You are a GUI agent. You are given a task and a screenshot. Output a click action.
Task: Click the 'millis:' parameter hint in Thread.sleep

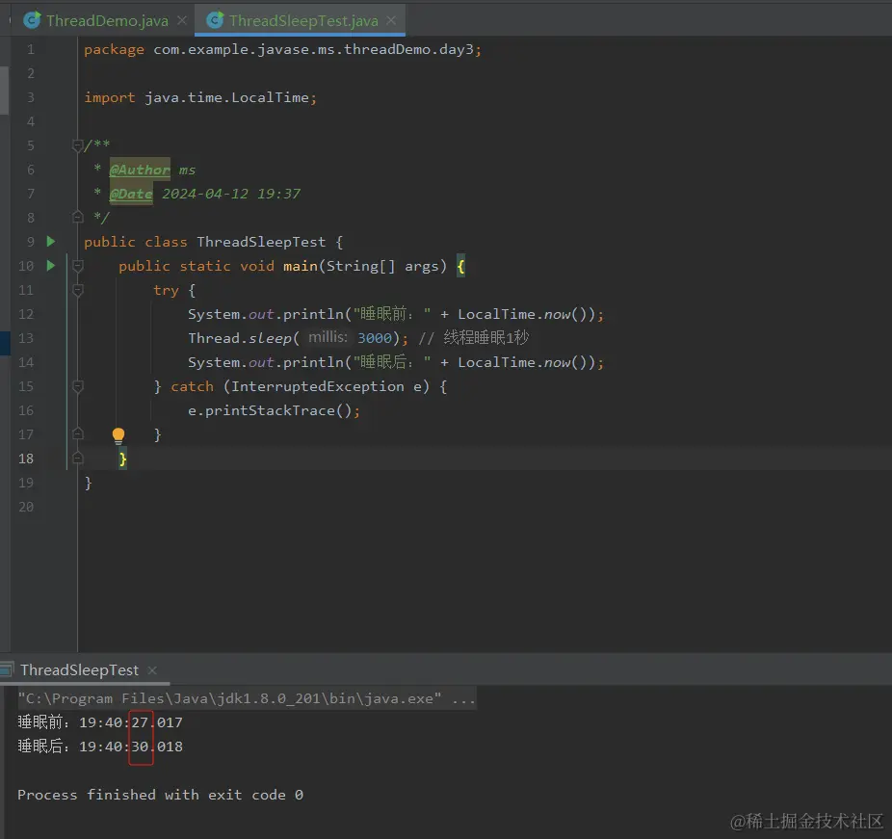(328, 337)
